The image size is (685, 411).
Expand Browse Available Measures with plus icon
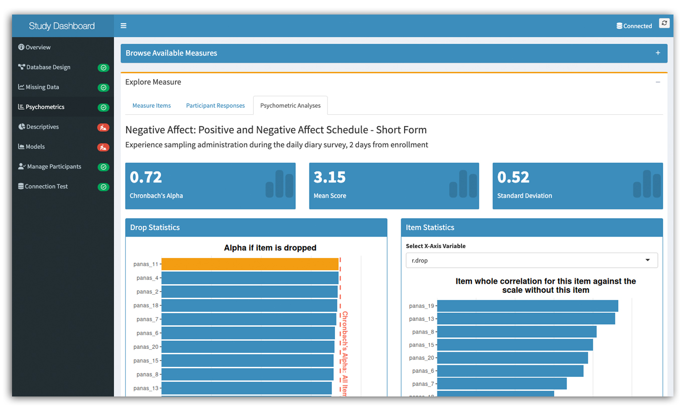pyautogui.click(x=658, y=53)
